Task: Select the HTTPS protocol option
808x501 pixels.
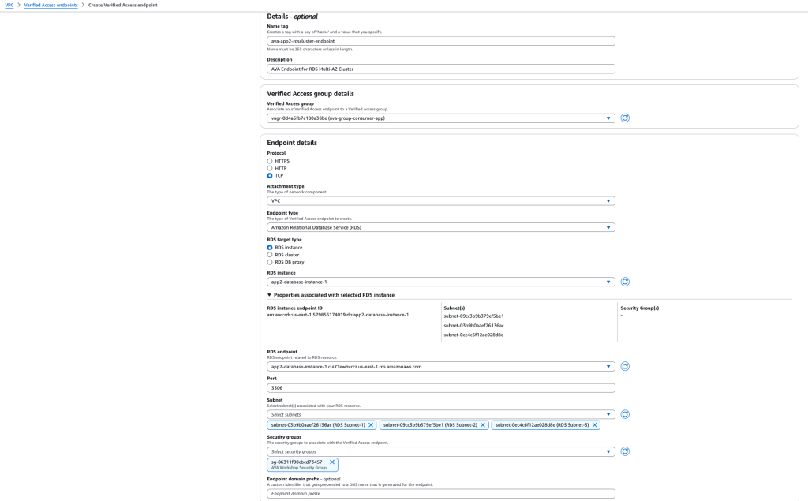Action: [270, 160]
